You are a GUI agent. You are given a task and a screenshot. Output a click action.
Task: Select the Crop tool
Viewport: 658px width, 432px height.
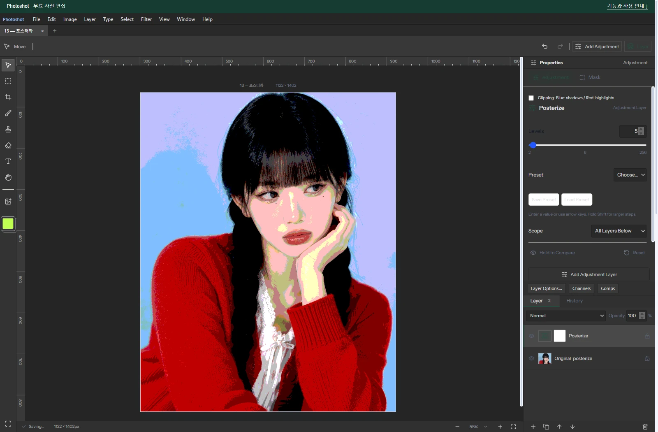(x=8, y=97)
